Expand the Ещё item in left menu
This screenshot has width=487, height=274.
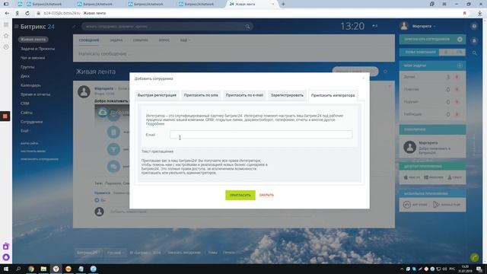25,131
